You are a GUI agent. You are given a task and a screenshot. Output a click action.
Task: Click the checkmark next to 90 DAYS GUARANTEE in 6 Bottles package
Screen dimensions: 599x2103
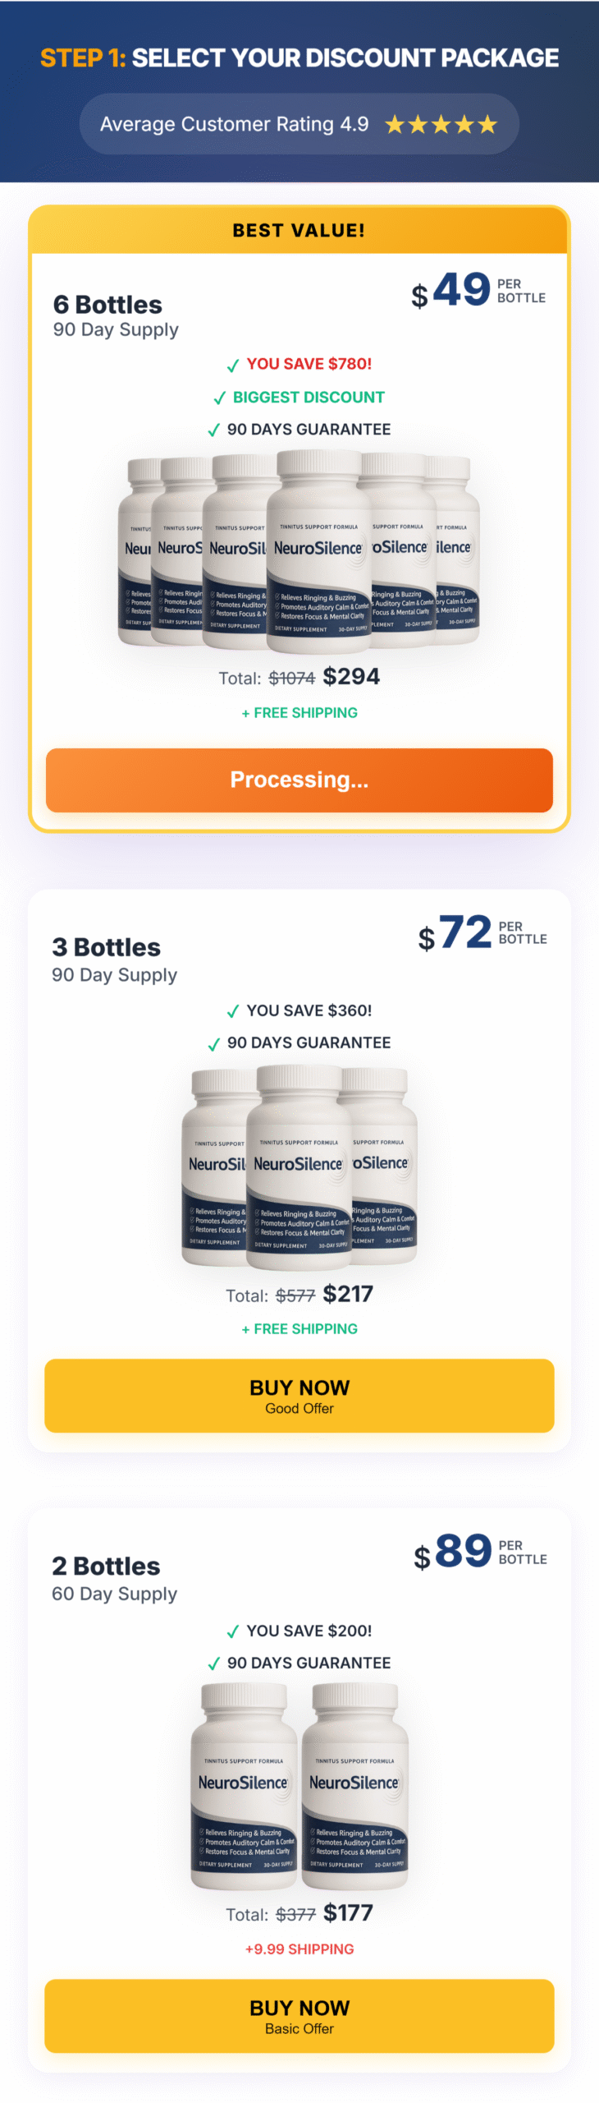[213, 430]
